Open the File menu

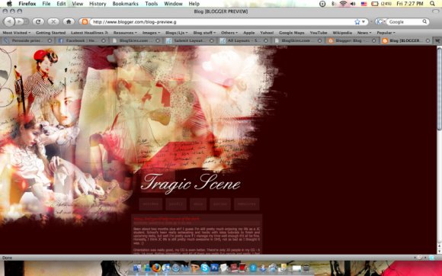46,4
